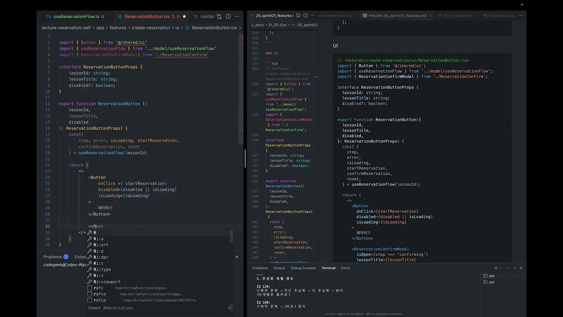563x317 pixels.
Task: Close the Emmet Abbreviation details box
Action: (x=229, y=308)
